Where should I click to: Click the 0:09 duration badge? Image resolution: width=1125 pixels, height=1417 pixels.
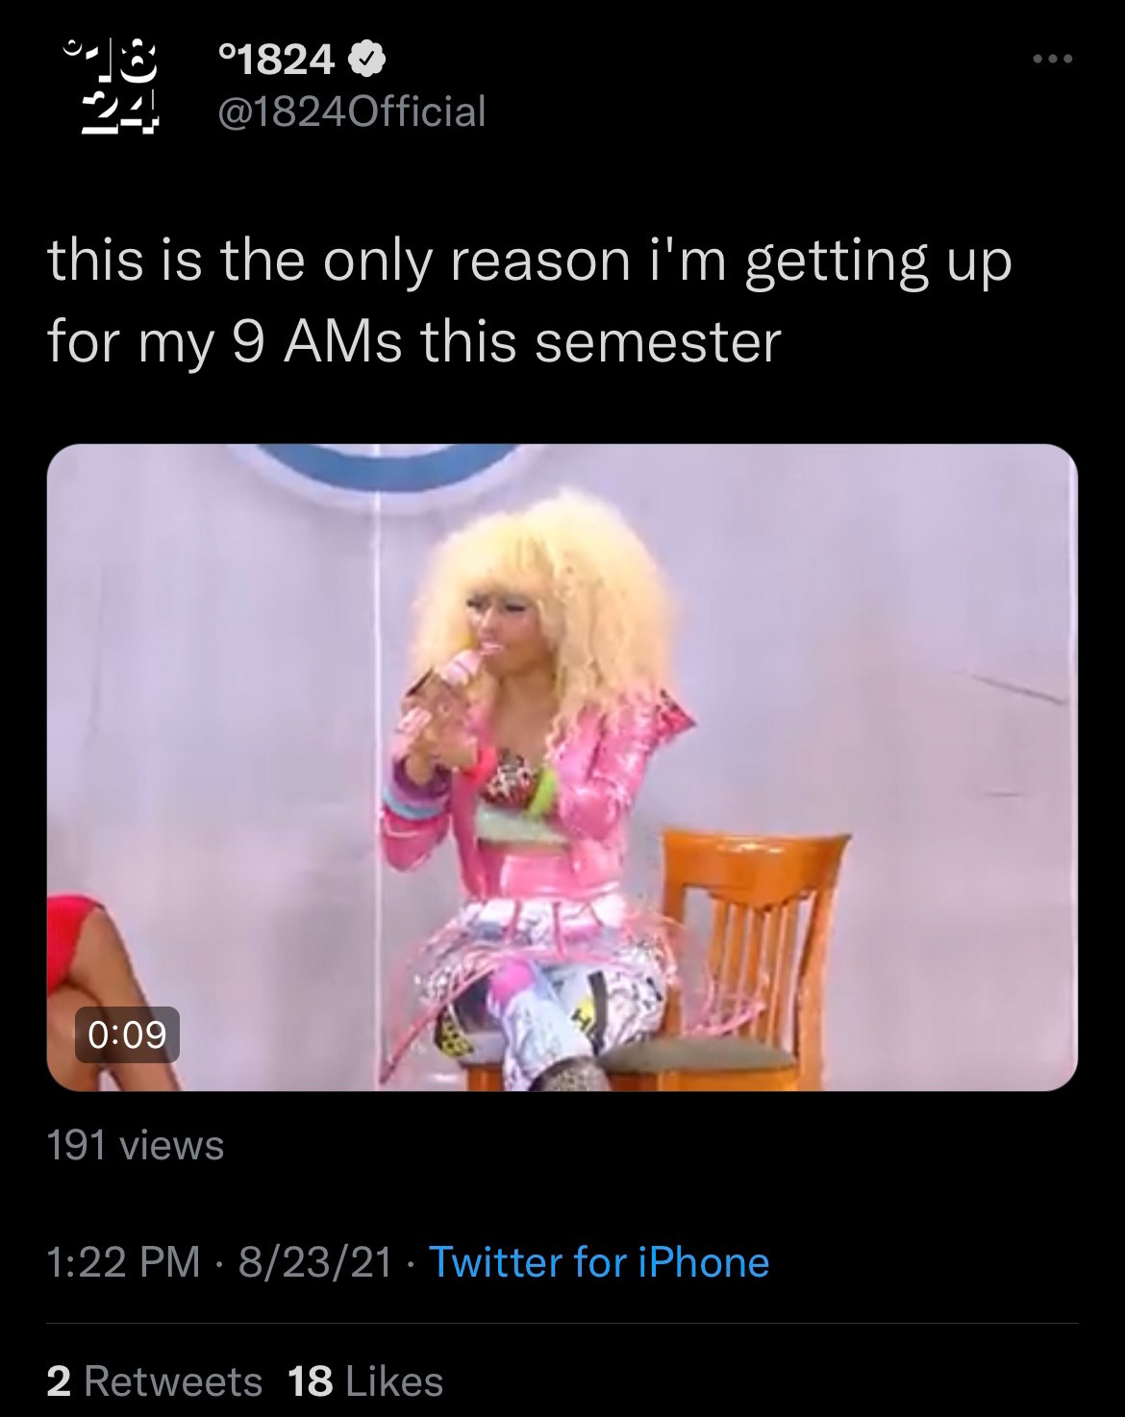tap(127, 1033)
